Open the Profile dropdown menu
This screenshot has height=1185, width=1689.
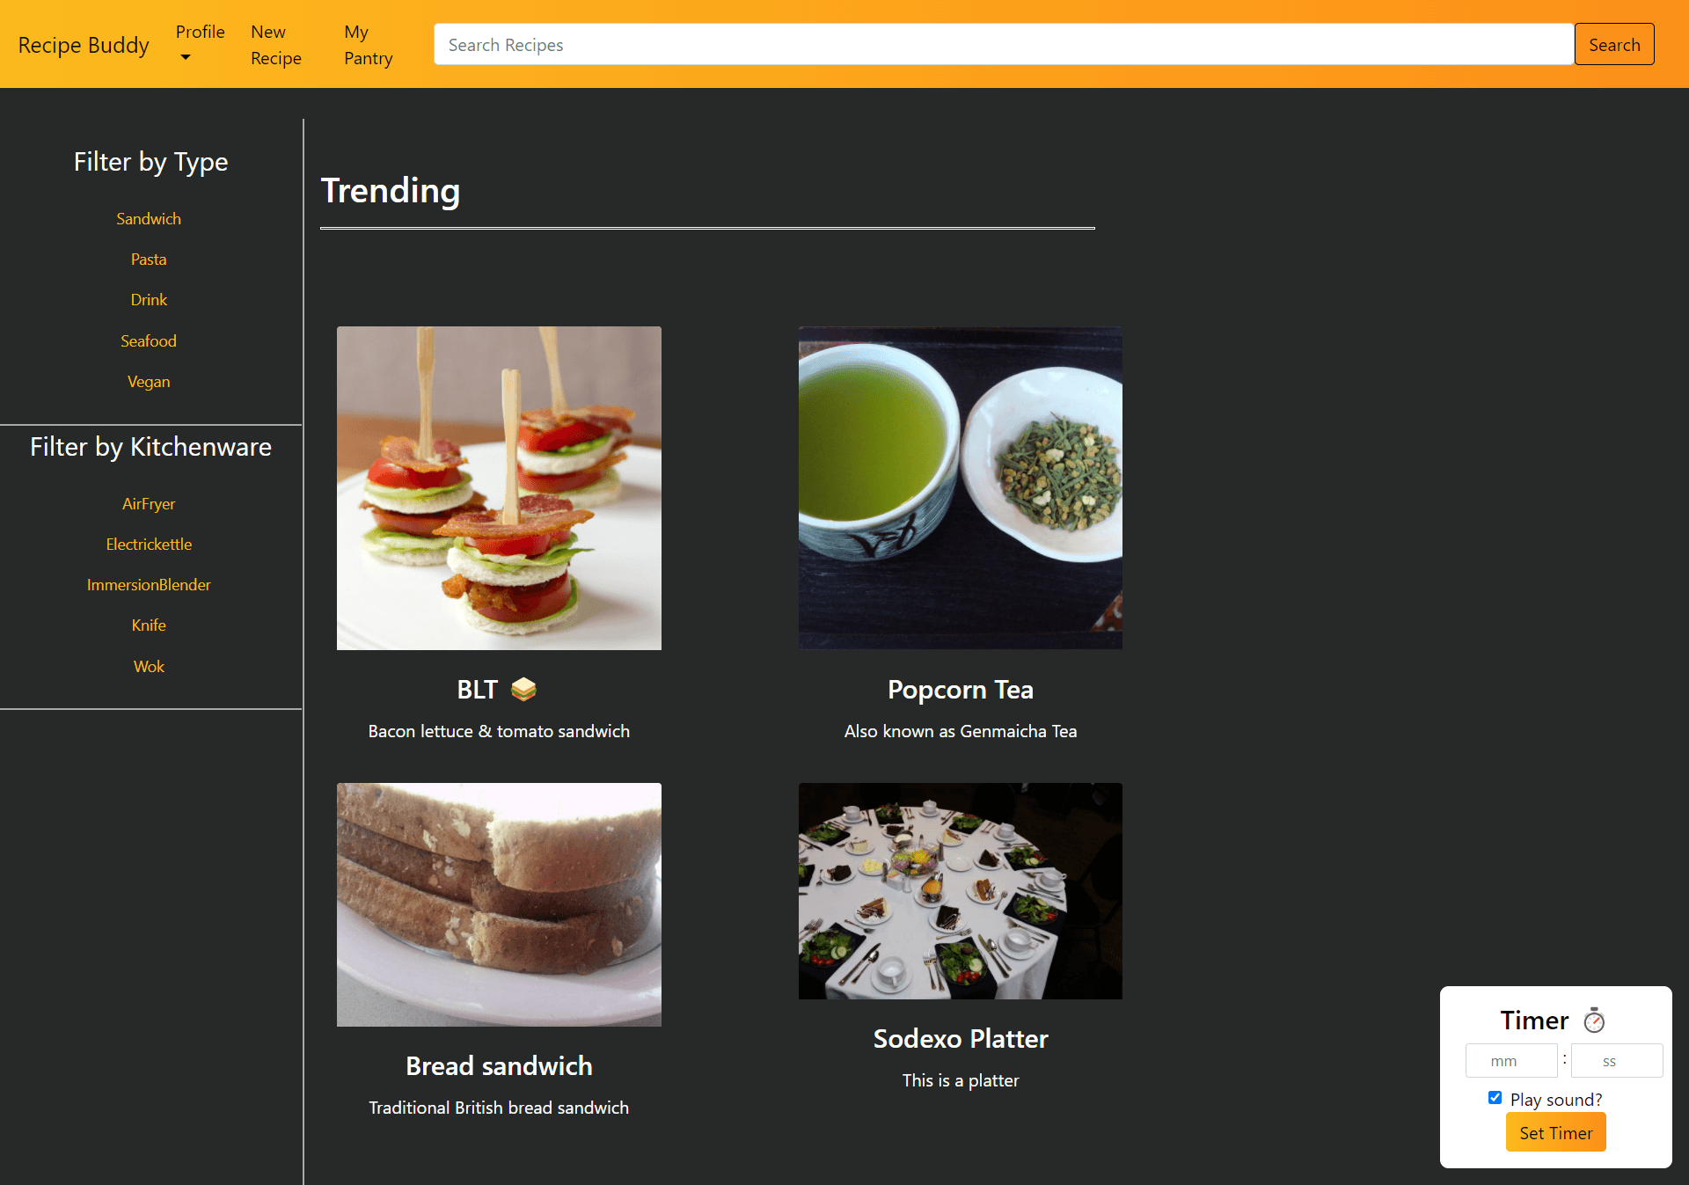[201, 42]
